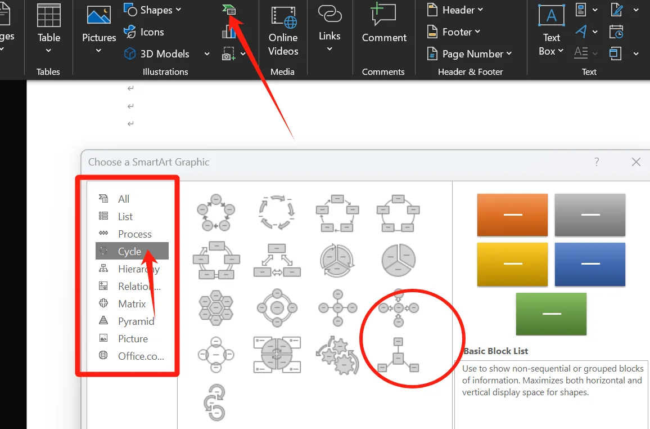Image resolution: width=650 pixels, height=429 pixels.
Task: Select the Hierarchy category
Action: [138, 269]
